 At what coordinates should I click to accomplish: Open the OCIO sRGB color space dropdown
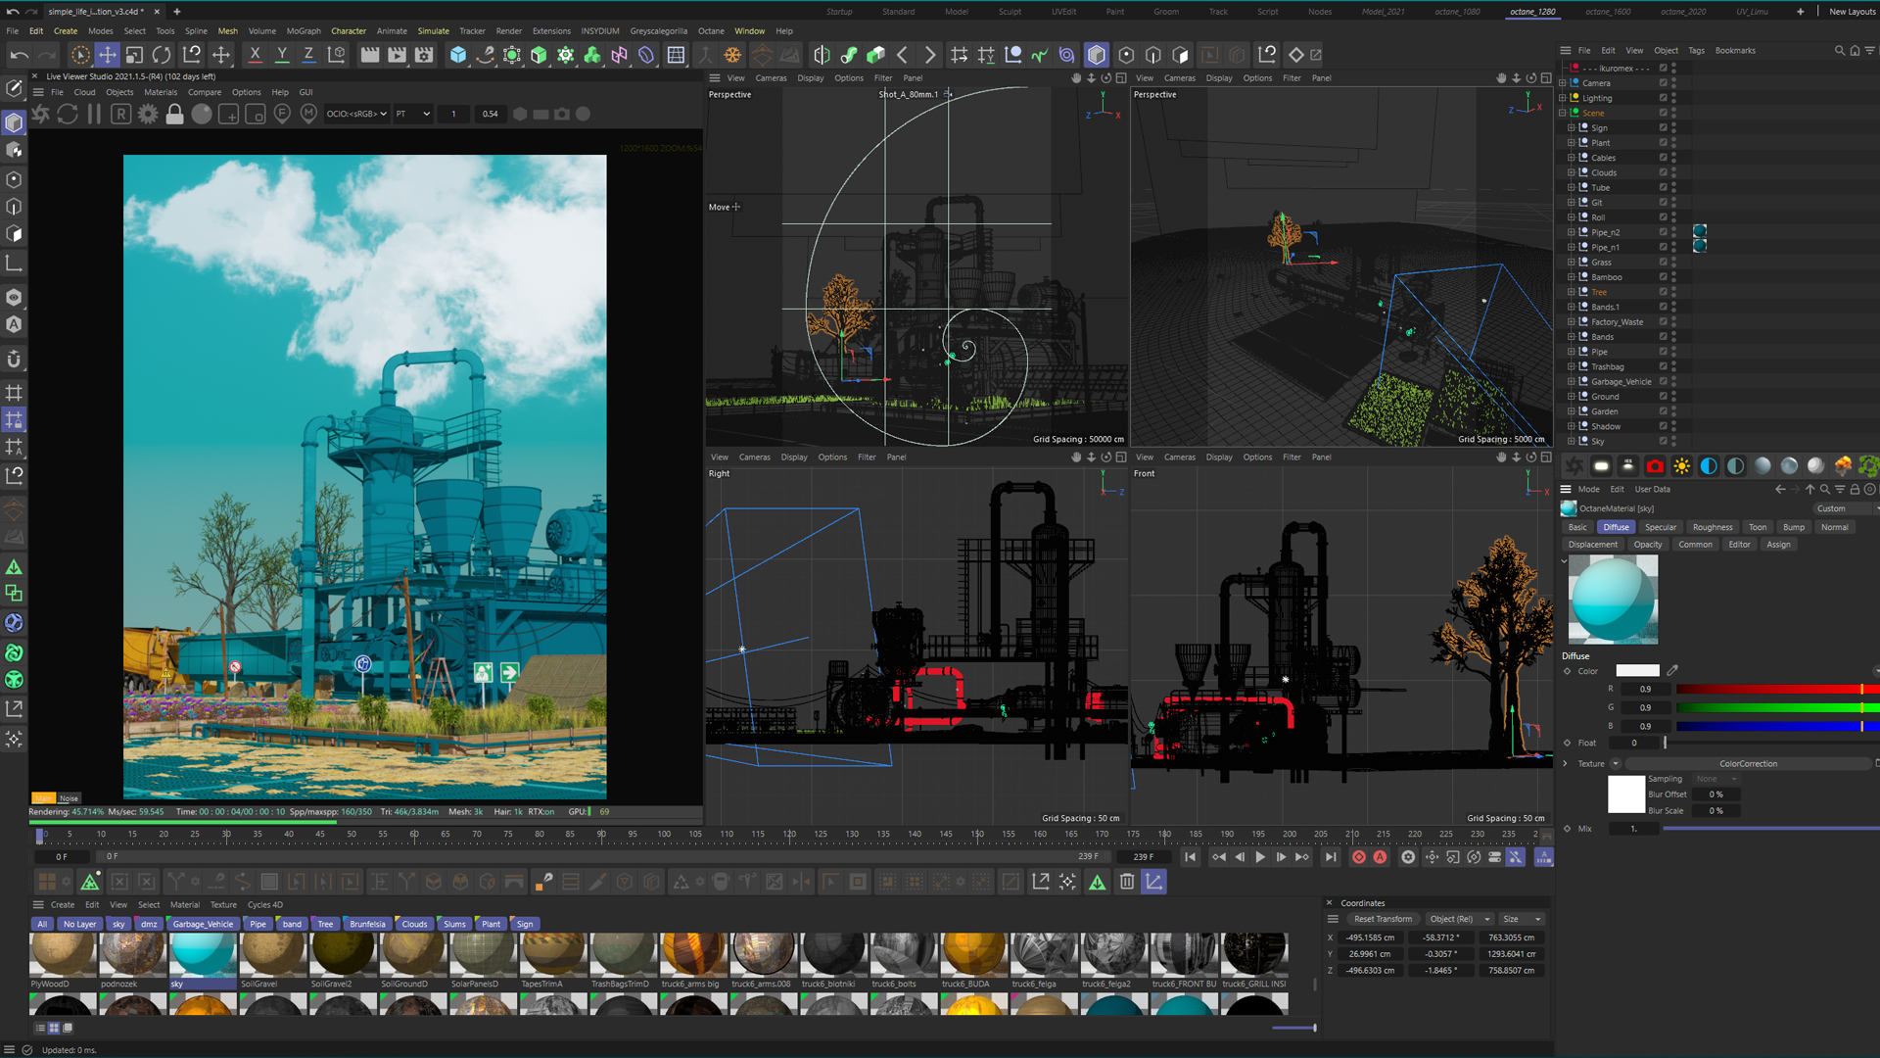pos(356,114)
